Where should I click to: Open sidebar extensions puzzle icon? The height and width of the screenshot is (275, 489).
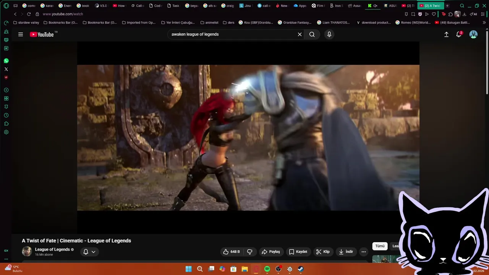pos(6,124)
